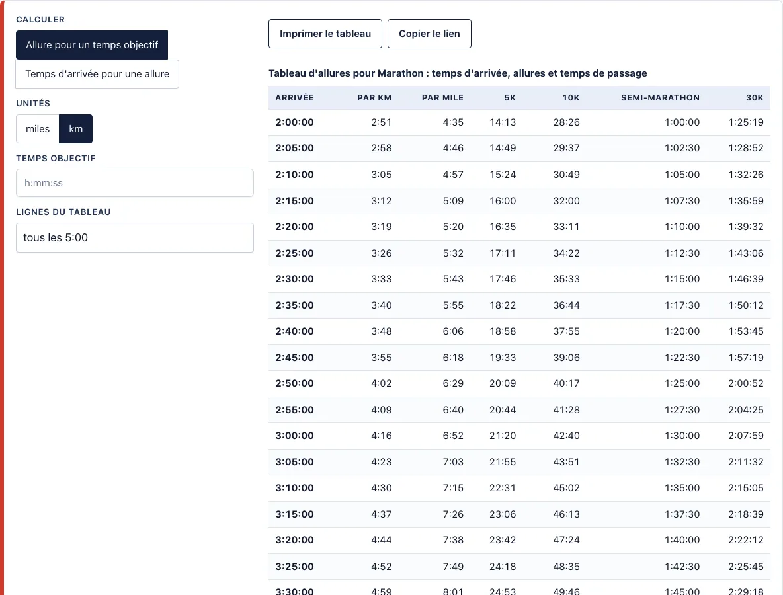Viewport: 783px width, 595px height.
Task: Select 'Allure pour un temps objectif' mode
Action: click(92, 45)
